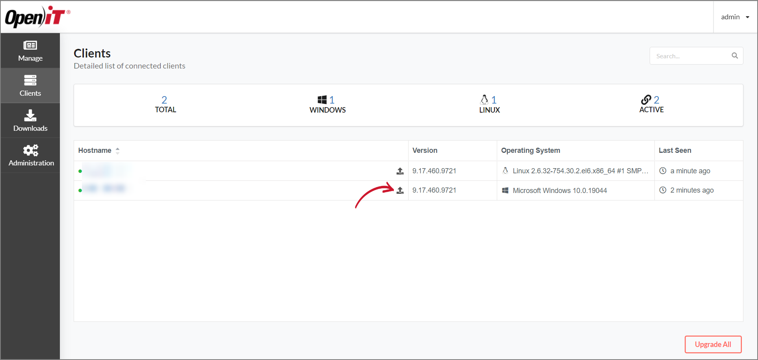Click the upgrade icon for the Linux client
This screenshot has width=758, height=360.
click(x=400, y=171)
